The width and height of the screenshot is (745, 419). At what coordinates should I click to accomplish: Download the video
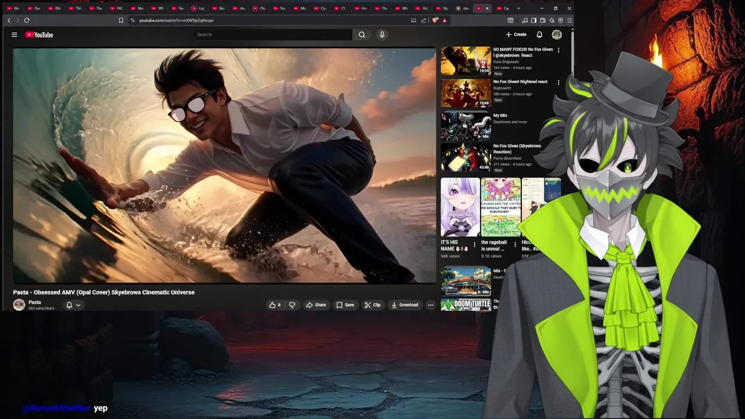coord(405,305)
